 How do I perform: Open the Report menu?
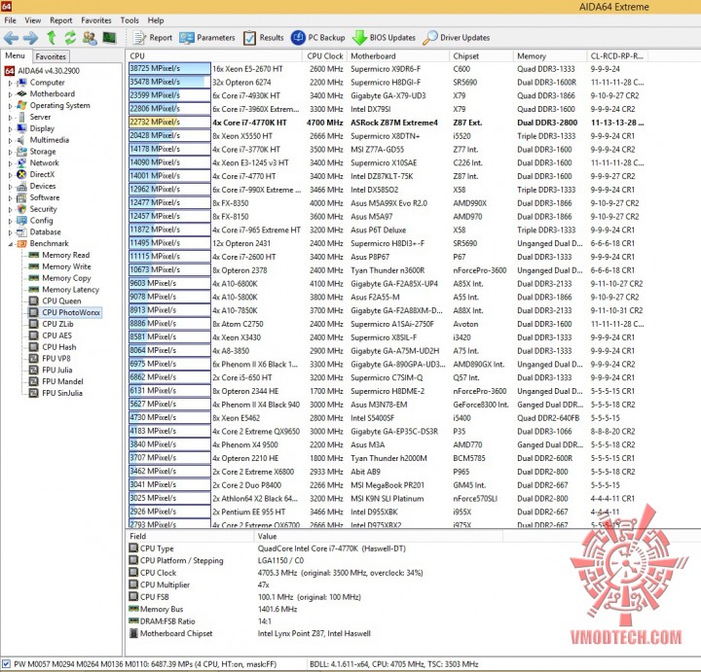coord(60,20)
